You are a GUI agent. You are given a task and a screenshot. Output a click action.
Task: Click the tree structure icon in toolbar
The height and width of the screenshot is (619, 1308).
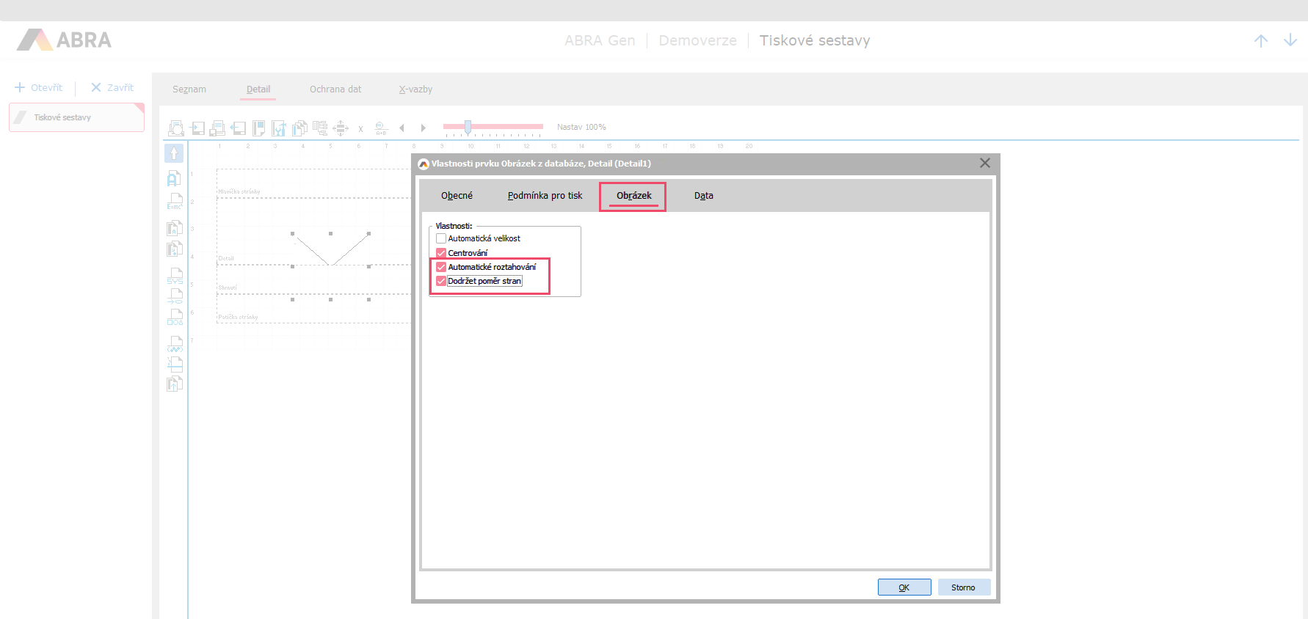[320, 128]
